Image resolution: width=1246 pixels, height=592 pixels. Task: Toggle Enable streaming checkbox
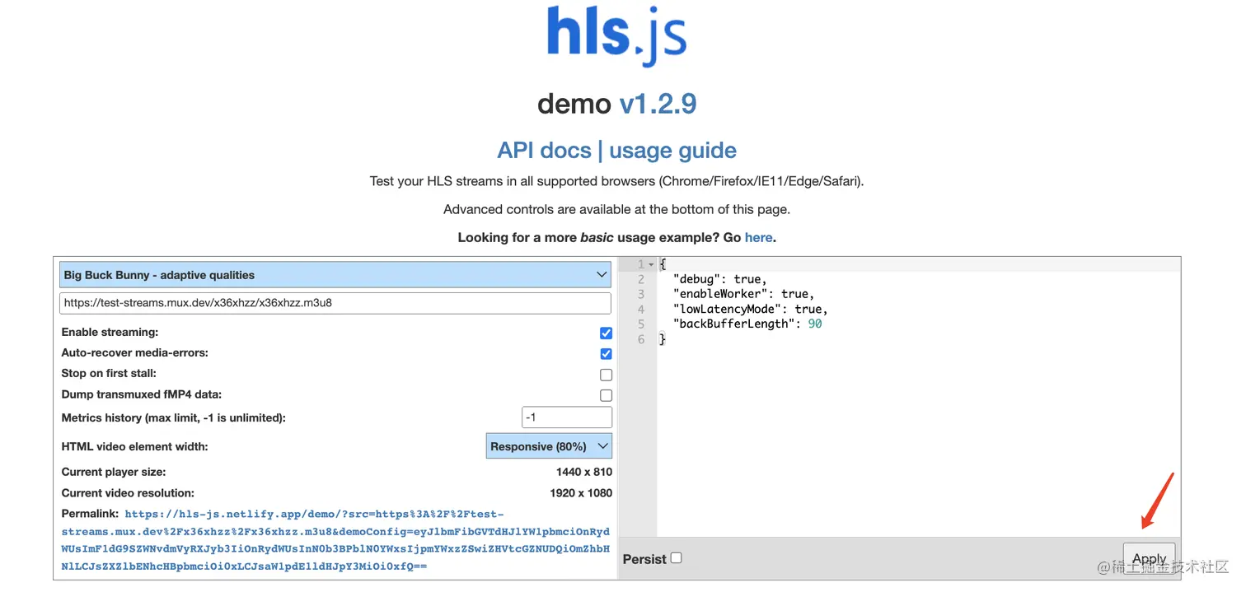606,333
